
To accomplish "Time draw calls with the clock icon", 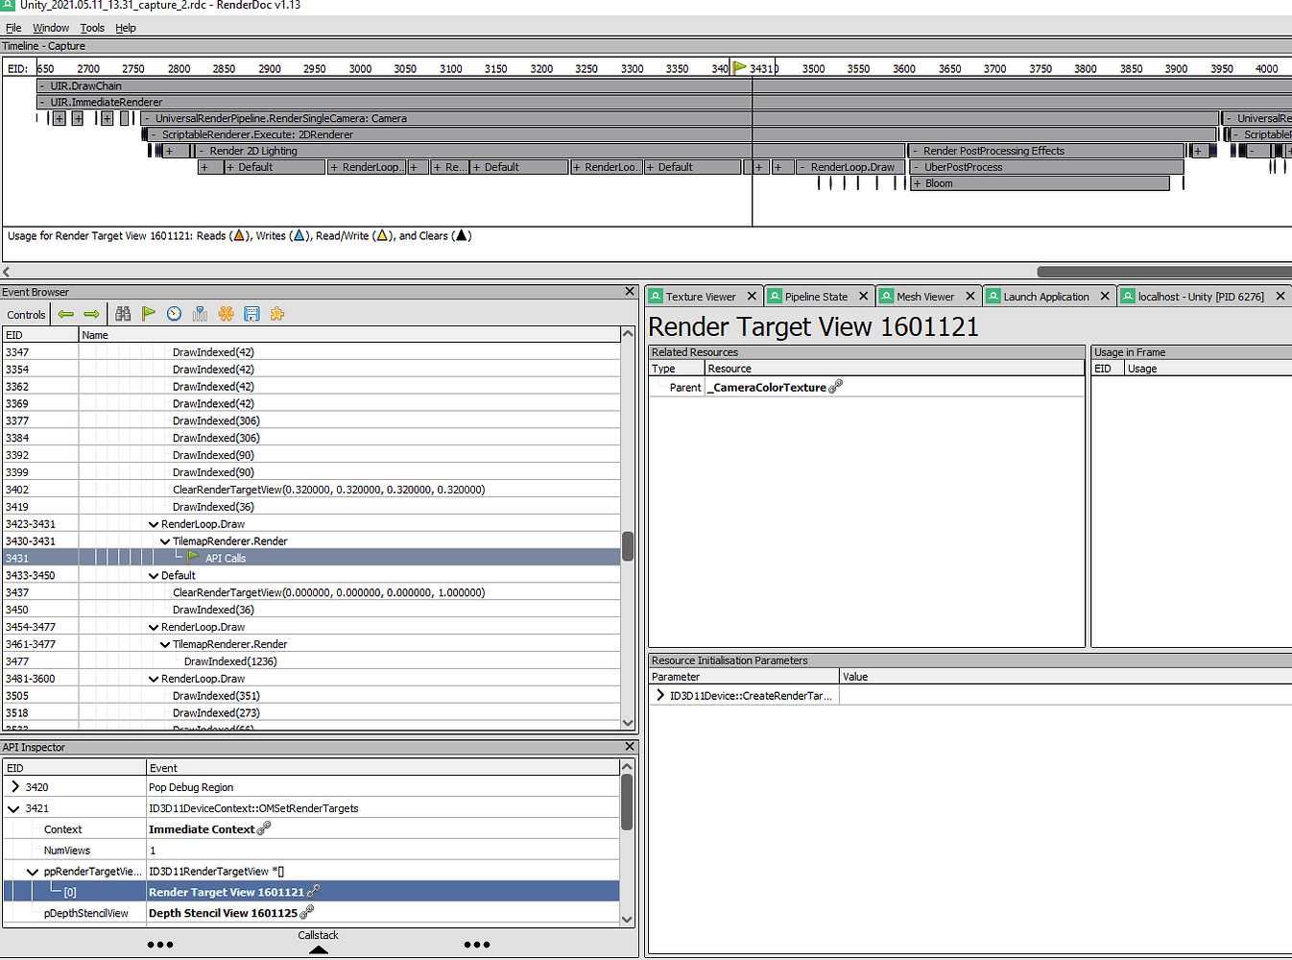I will pyautogui.click(x=174, y=314).
